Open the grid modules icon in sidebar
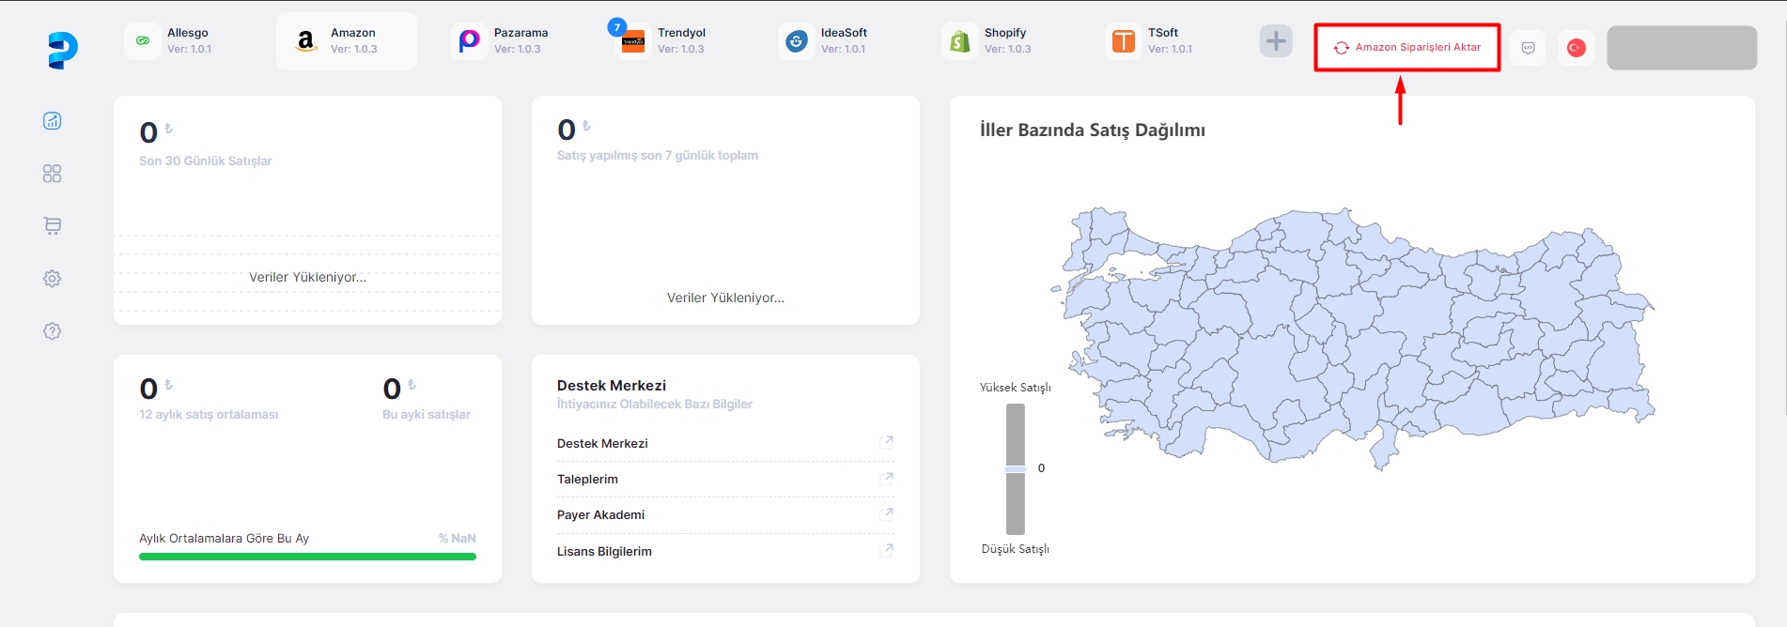Screen dimensions: 1787x627 click(x=53, y=174)
